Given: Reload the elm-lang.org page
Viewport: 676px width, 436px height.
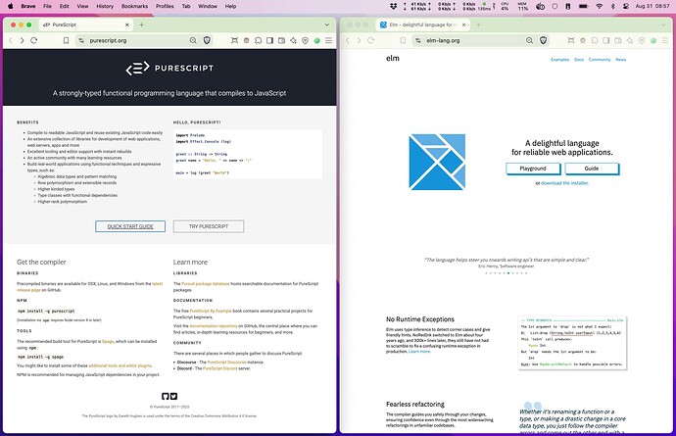Looking at the screenshot, I should tap(370, 40).
